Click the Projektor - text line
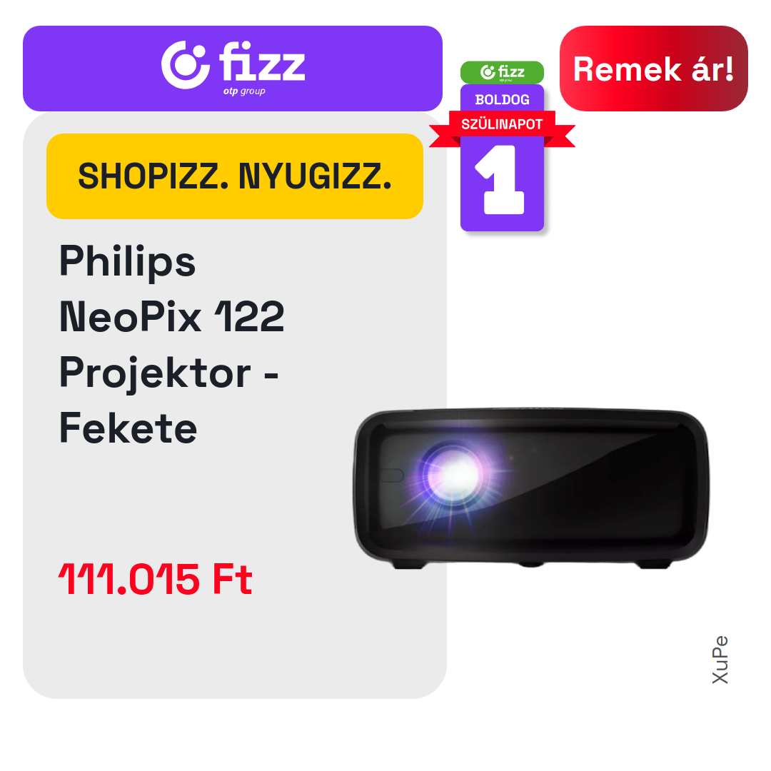771x771 pixels. pos(168,373)
